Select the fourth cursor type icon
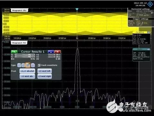Image resolution: width=154 pixels, height=116 pixels. coord(33,65)
